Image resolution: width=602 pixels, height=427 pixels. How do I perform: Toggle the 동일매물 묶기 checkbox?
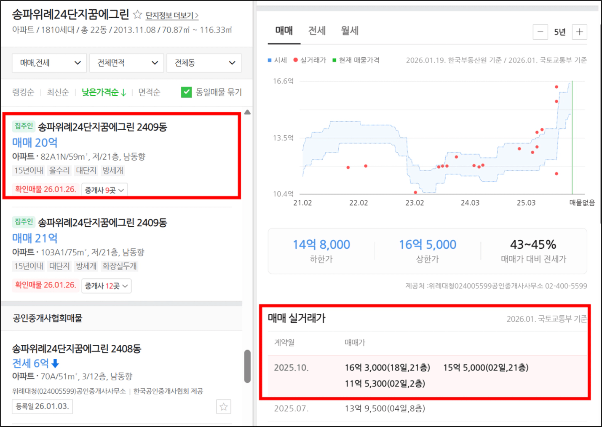(186, 92)
